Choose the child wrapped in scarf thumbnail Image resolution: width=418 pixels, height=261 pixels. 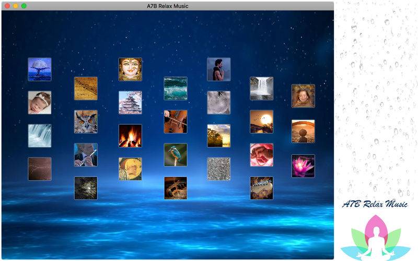304,96
